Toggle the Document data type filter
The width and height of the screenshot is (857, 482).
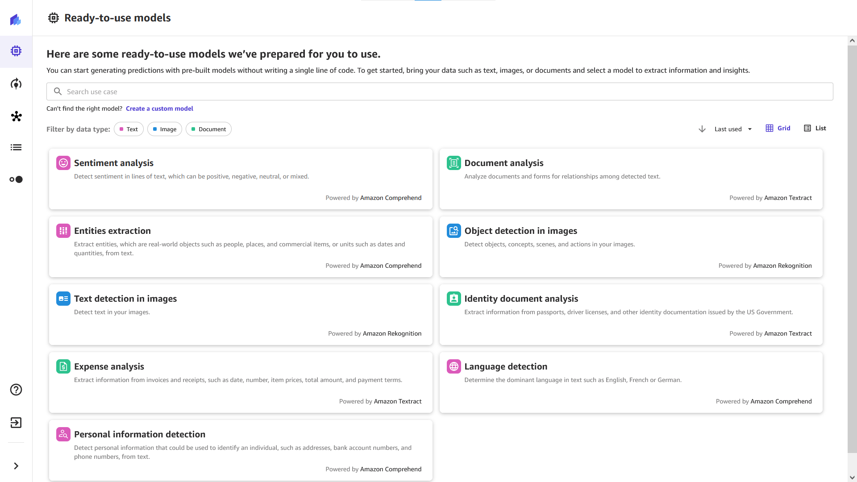(x=208, y=129)
